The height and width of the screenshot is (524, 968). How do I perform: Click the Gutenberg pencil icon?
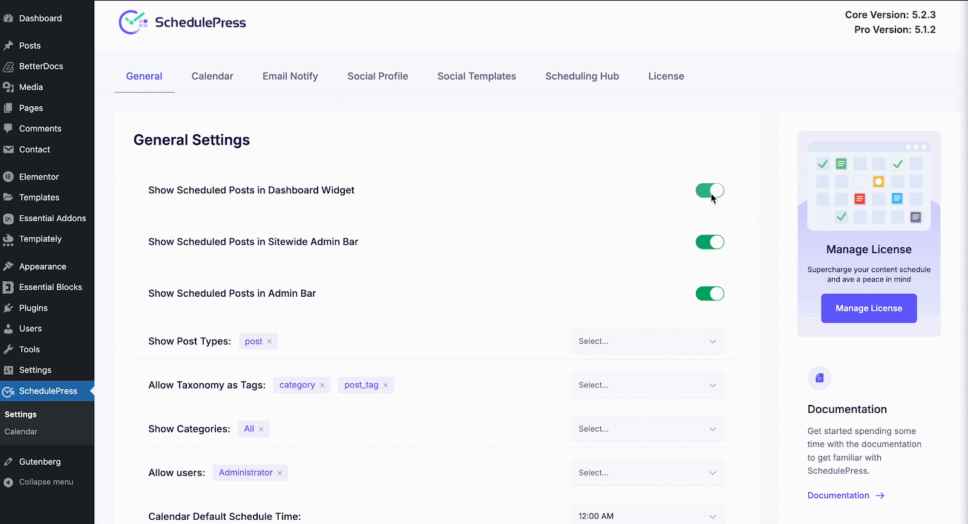coord(8,462)
